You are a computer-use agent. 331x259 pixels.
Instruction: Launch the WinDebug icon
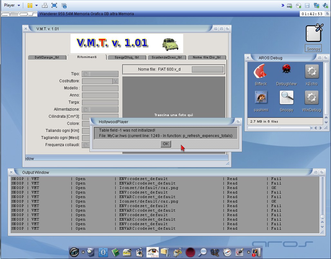[311, 98]
